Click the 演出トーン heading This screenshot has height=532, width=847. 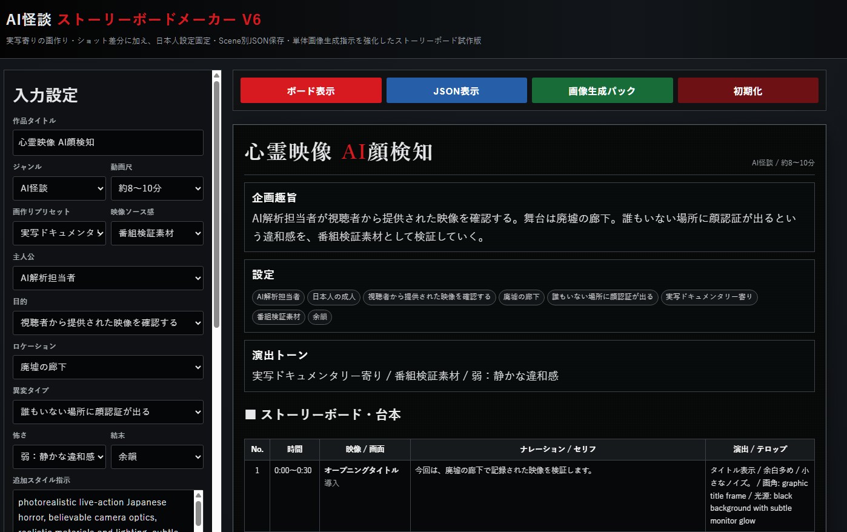280,356
